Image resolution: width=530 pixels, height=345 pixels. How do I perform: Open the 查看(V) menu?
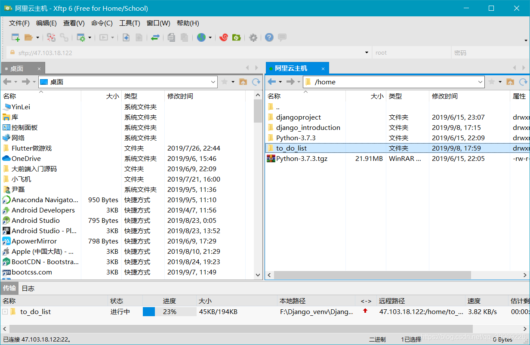(74, 23)
